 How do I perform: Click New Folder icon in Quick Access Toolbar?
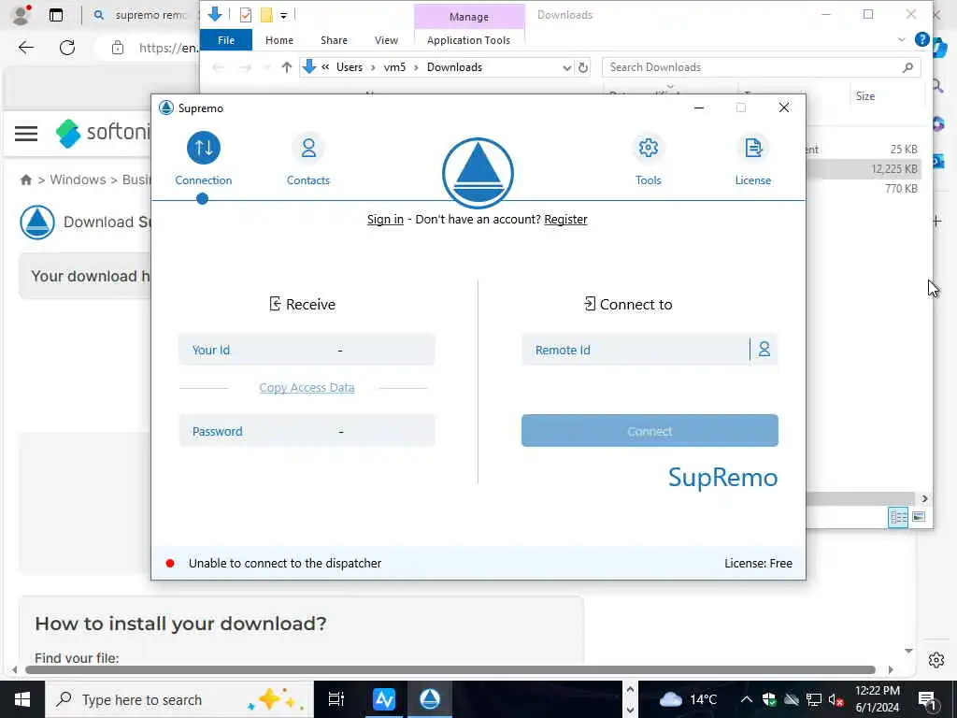266,15
